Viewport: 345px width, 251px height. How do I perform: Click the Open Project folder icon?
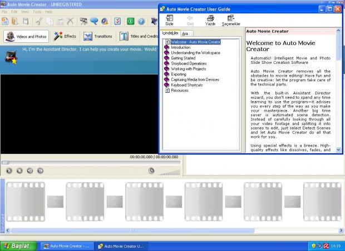tap(15, 21)
